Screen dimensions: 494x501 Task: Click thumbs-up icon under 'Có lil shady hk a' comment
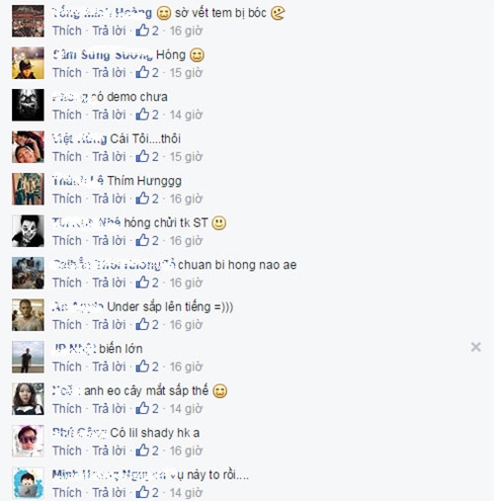pos(142,450)
